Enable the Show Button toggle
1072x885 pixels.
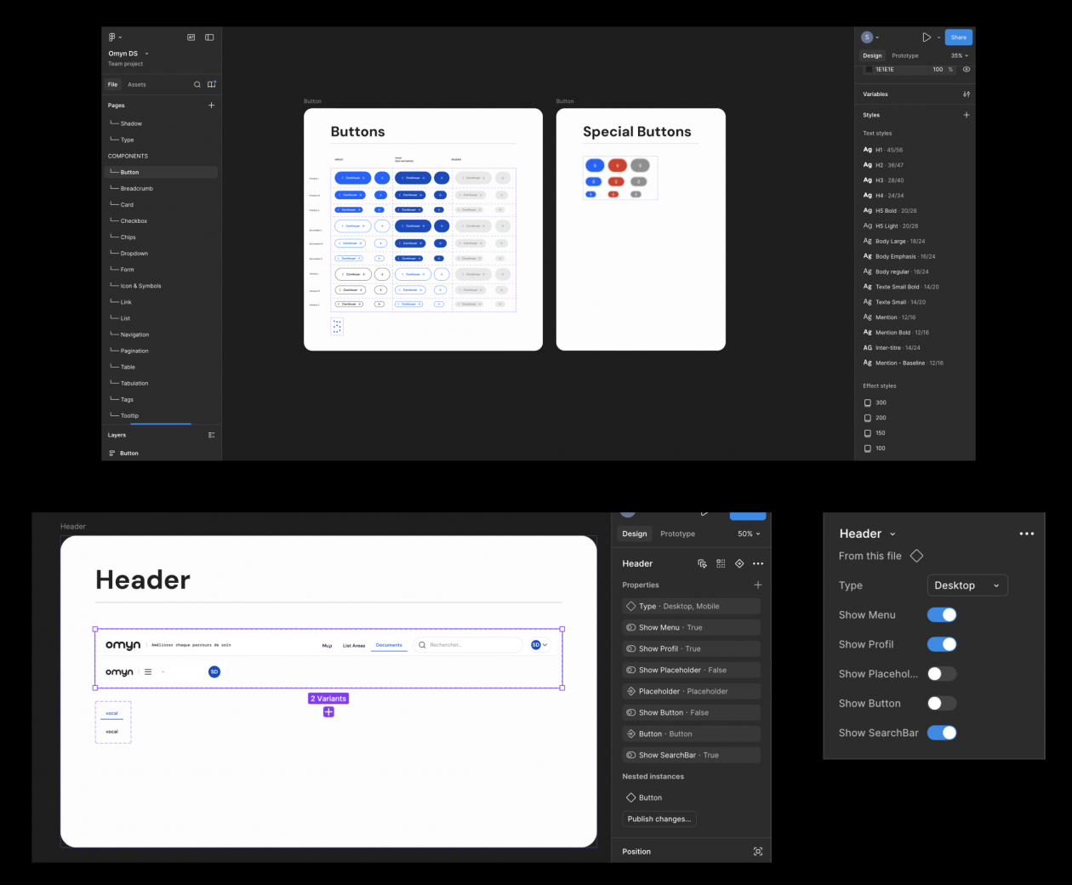[941, 704]
